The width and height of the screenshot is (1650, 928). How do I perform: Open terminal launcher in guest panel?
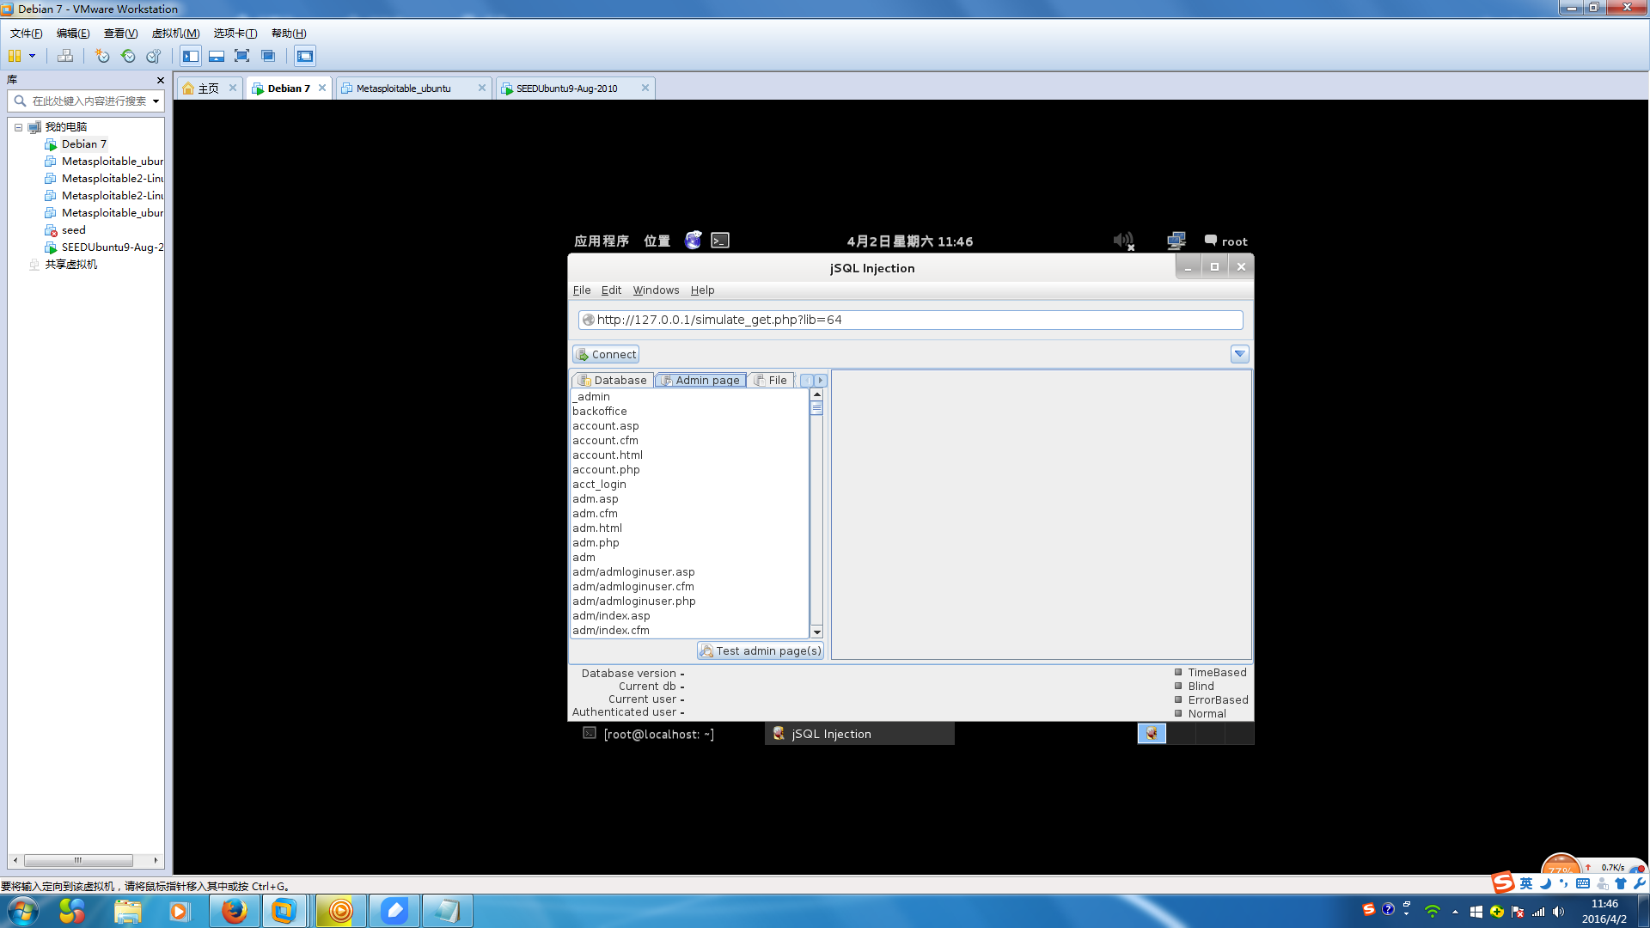tap(720, 241)
